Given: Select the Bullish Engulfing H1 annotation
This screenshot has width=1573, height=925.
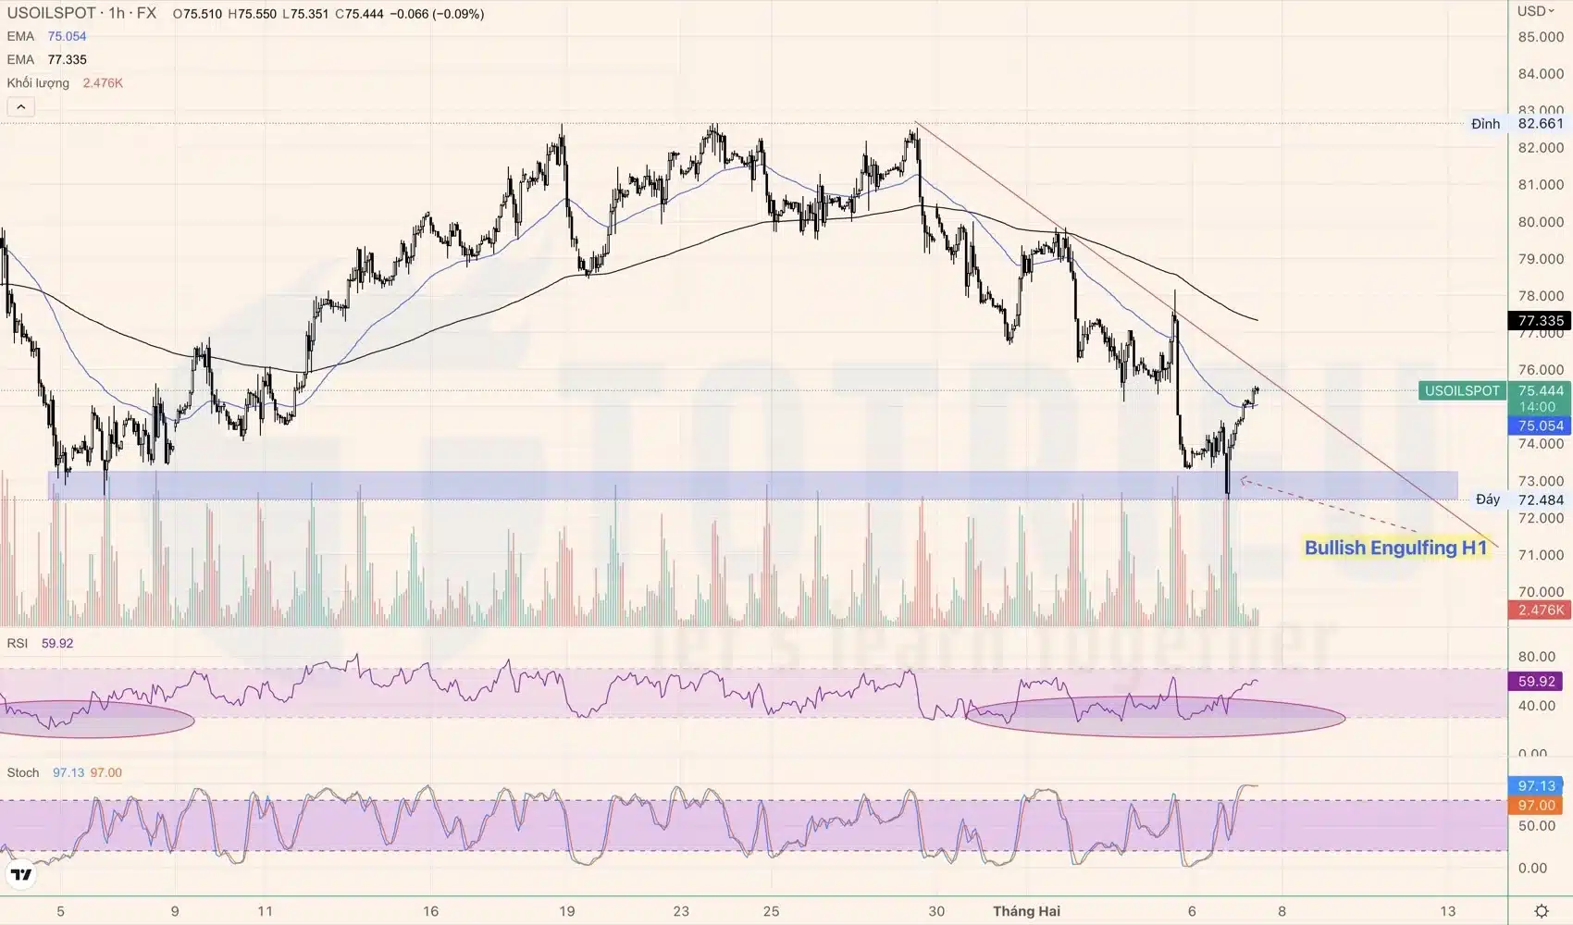Looking at the screenshot, I should click(x=1396, y=548).
